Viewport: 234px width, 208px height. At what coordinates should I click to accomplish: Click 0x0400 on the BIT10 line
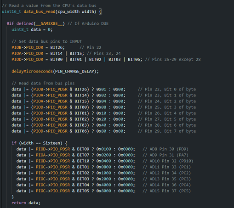coord(103,161)
